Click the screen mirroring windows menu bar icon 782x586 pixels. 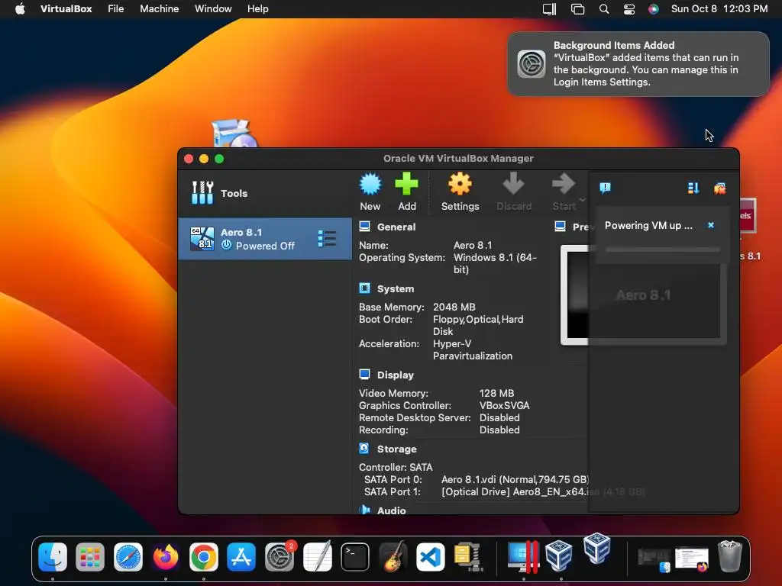click(577, 9)
